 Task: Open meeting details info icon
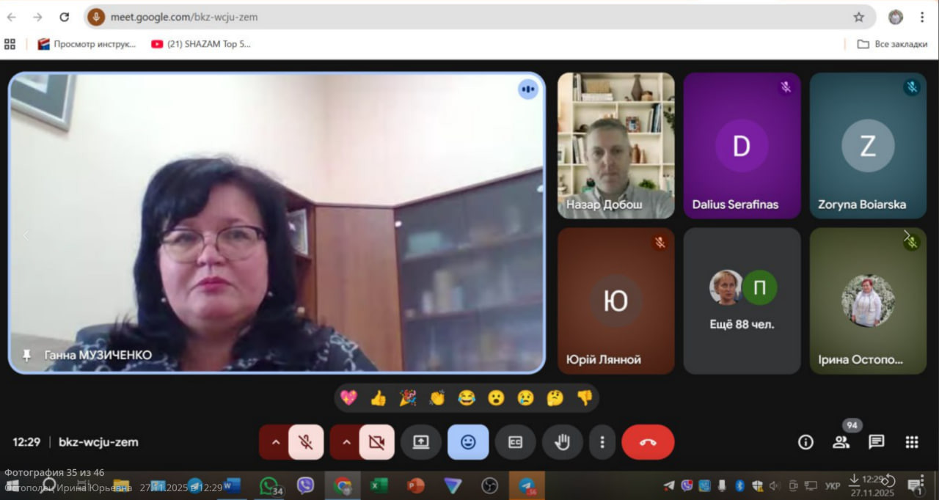805,442
